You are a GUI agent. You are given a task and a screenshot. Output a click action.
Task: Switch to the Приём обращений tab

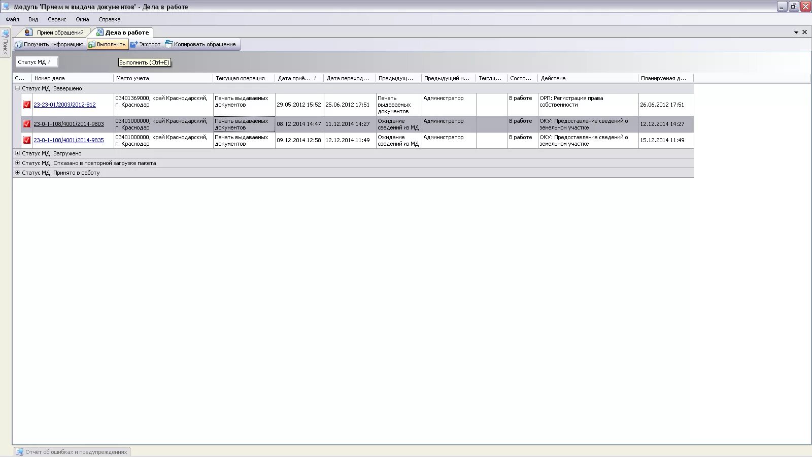click(x=60, y=32)
